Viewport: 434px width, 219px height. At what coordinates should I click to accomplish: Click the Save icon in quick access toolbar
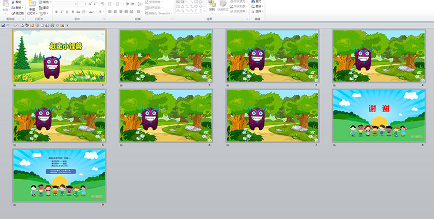click(3, 25)
